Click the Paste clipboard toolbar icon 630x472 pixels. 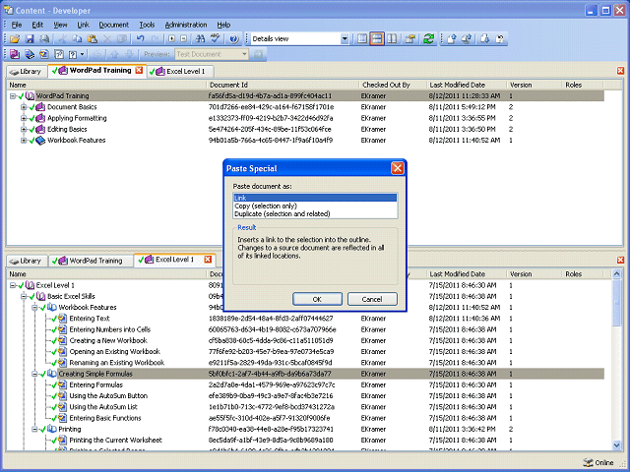click(x=92, y=39)
